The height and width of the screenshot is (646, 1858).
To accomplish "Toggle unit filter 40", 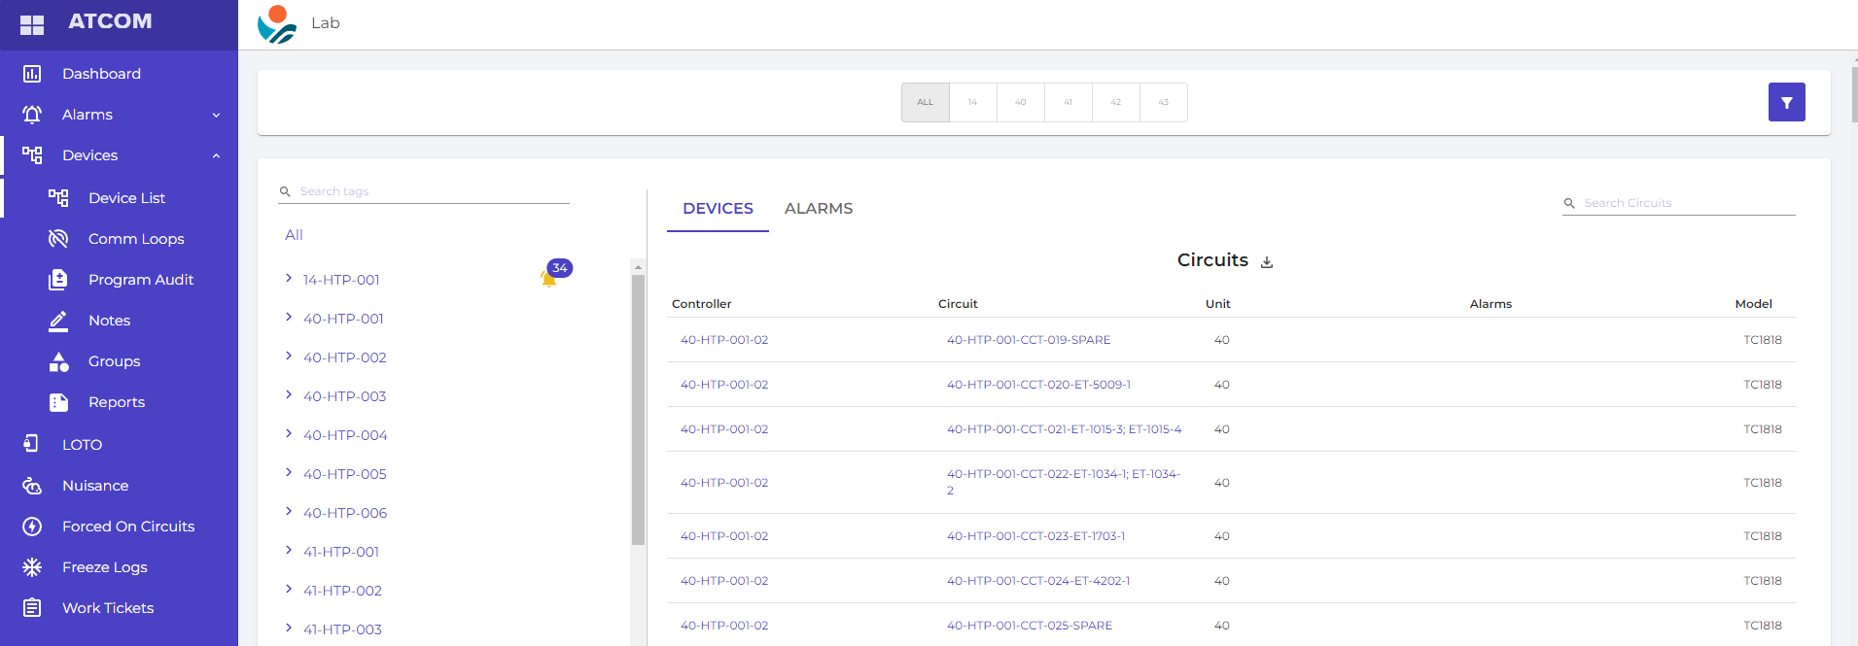I will click(1020, 102).
